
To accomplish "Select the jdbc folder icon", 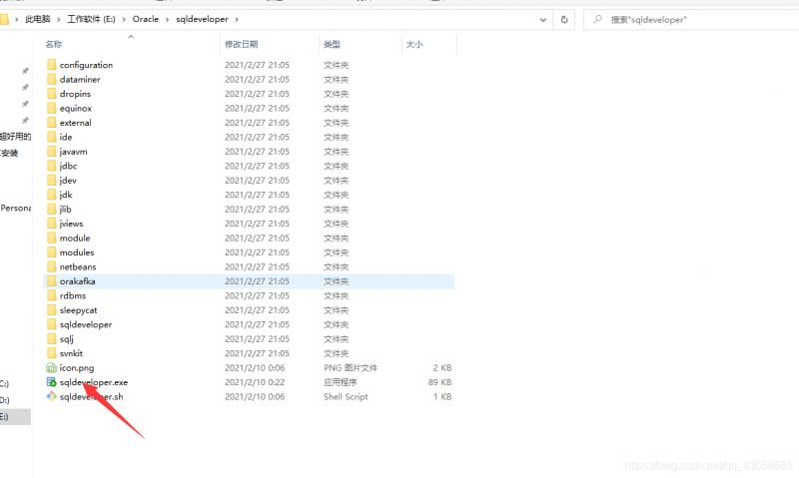I will click(52, 166).
